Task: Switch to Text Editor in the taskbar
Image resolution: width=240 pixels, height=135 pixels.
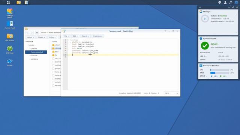Action: click(26, 3)
